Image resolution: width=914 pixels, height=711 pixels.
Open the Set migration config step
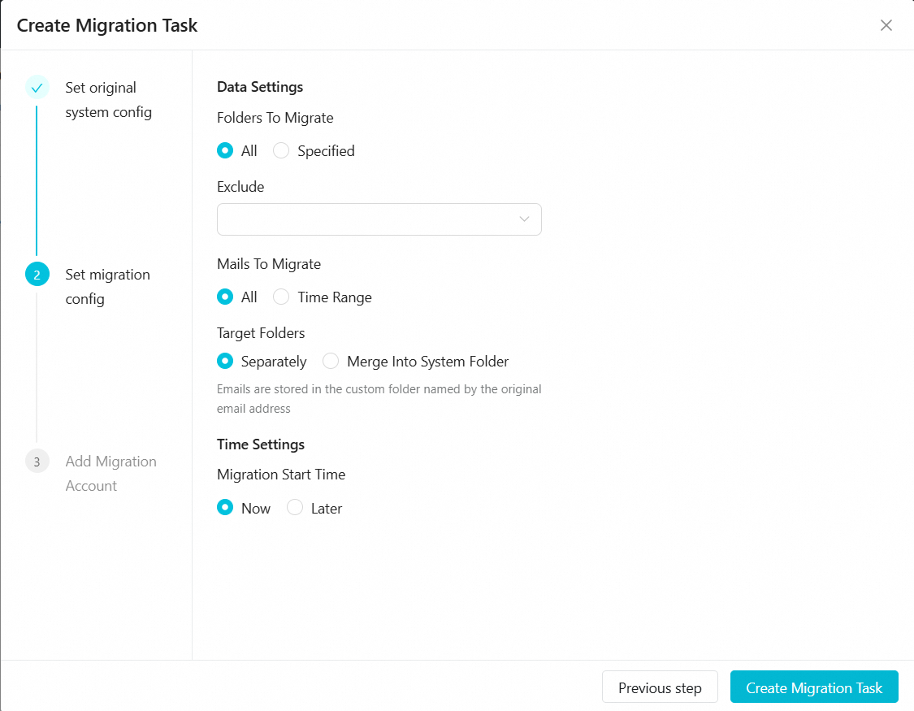pyautogui.click(x=107, y=287)
